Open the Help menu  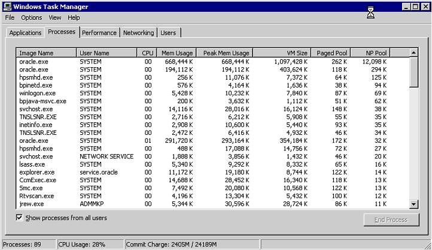[x=74, y=17]
